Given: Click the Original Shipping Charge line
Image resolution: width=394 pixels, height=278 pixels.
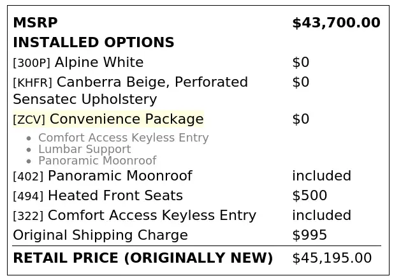Looking at the screenshot, I should pyautogui.click(x=100, y=235).
